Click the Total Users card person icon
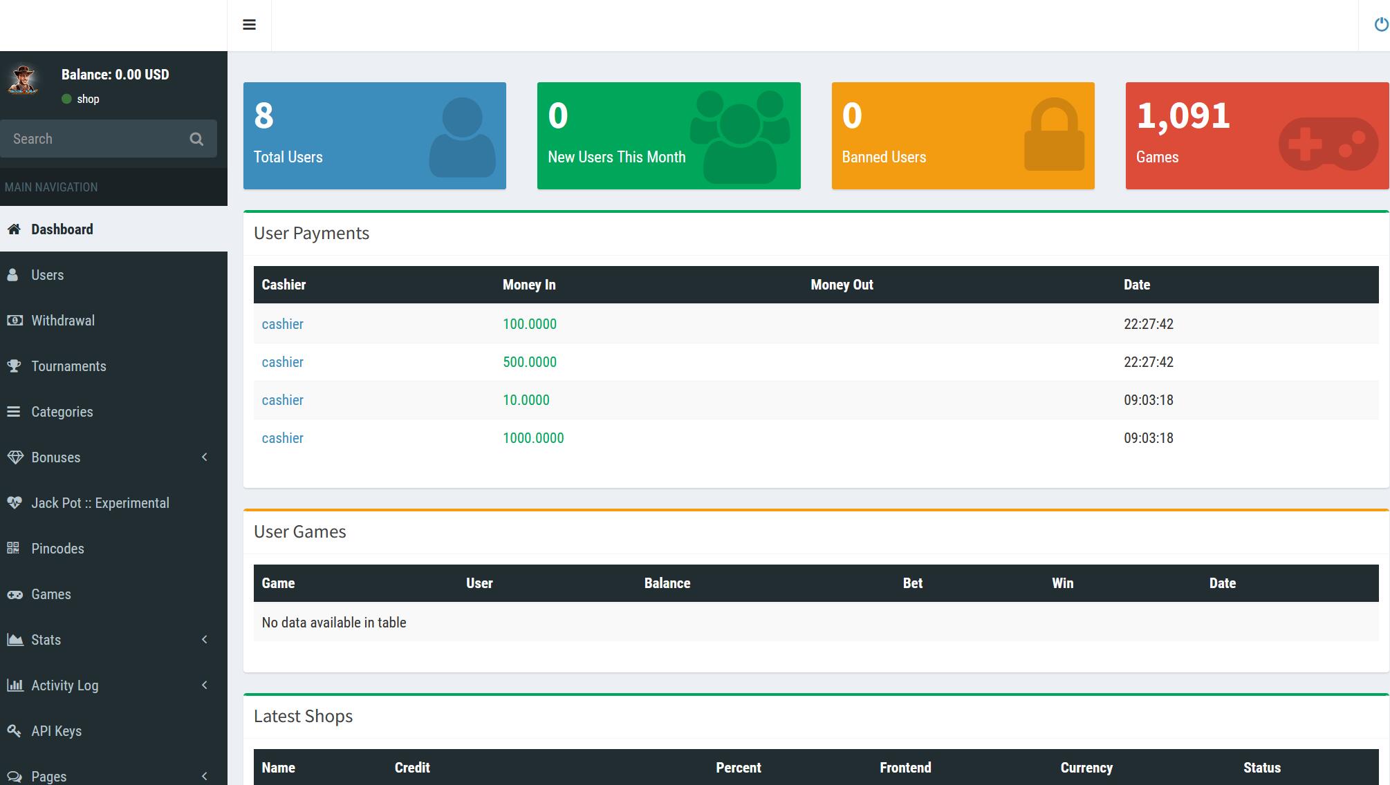This screenshot has height=785, width=1390. (x=462, y=137)
